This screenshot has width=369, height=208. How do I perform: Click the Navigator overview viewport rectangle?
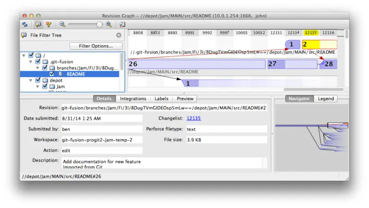click(x=338, y=125)
